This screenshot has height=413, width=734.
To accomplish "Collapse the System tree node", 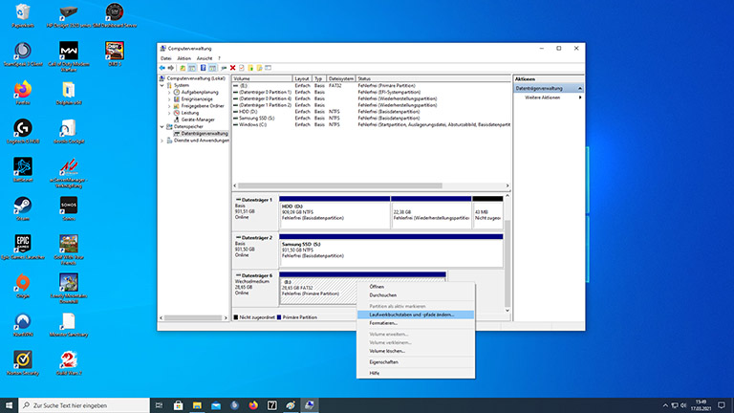I will tap(163, 84).
